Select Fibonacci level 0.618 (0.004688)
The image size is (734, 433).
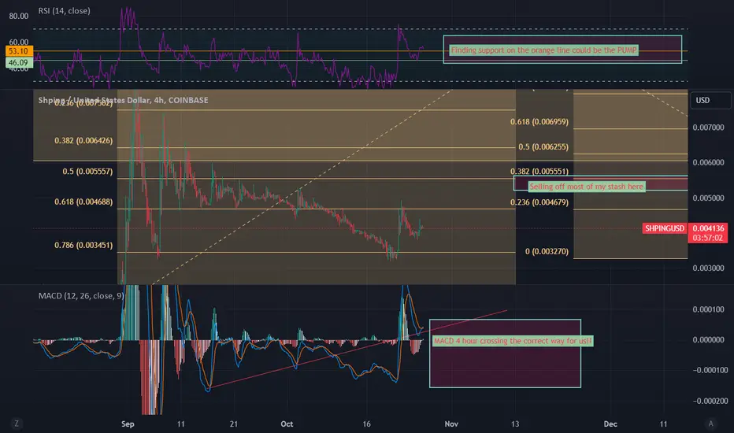[83, 202]
